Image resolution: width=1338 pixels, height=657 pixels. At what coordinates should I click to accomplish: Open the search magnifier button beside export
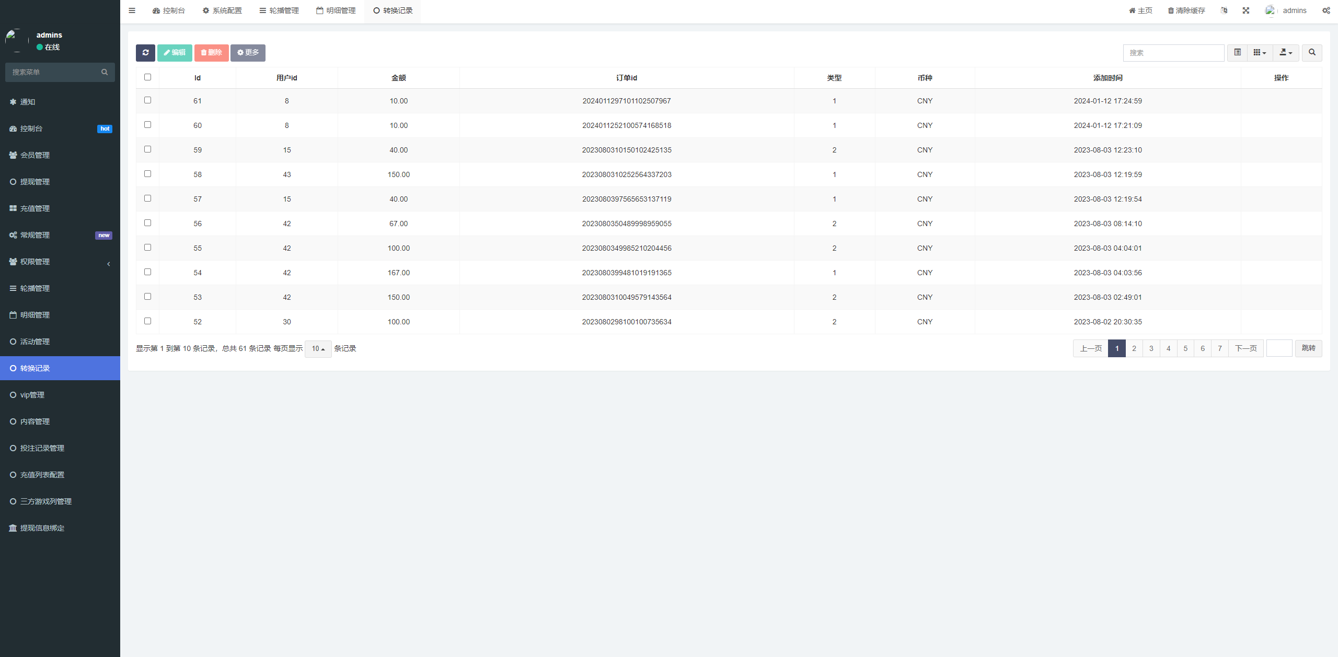[x=1312, y=53]
